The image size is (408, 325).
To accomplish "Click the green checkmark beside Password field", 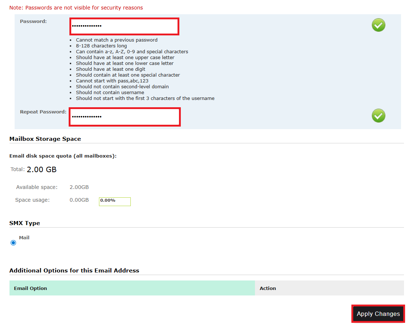I will [x=378, y=26].
